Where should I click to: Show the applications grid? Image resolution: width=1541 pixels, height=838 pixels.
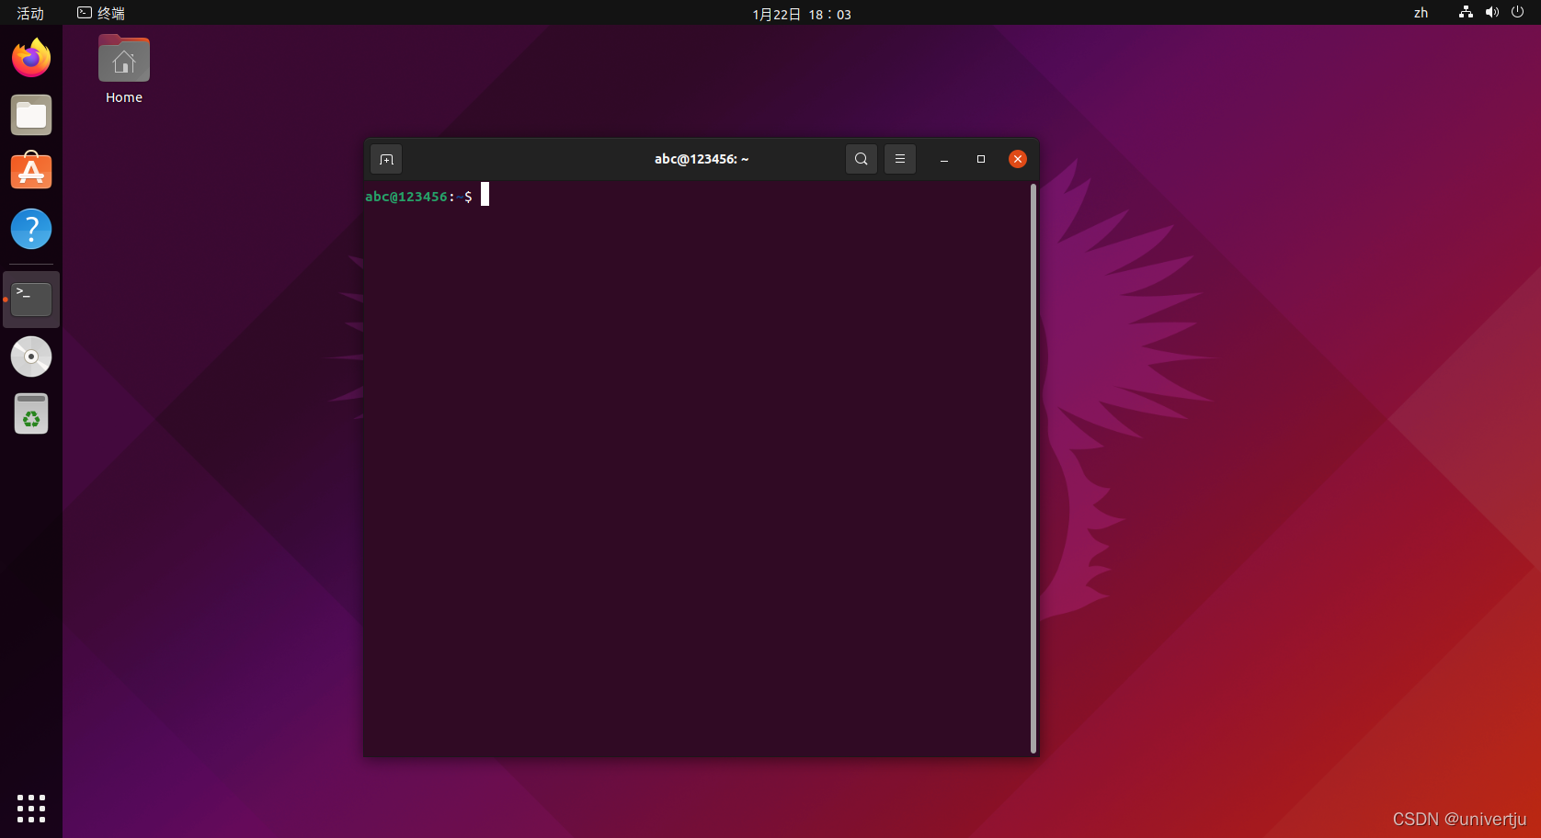[31, 809]
